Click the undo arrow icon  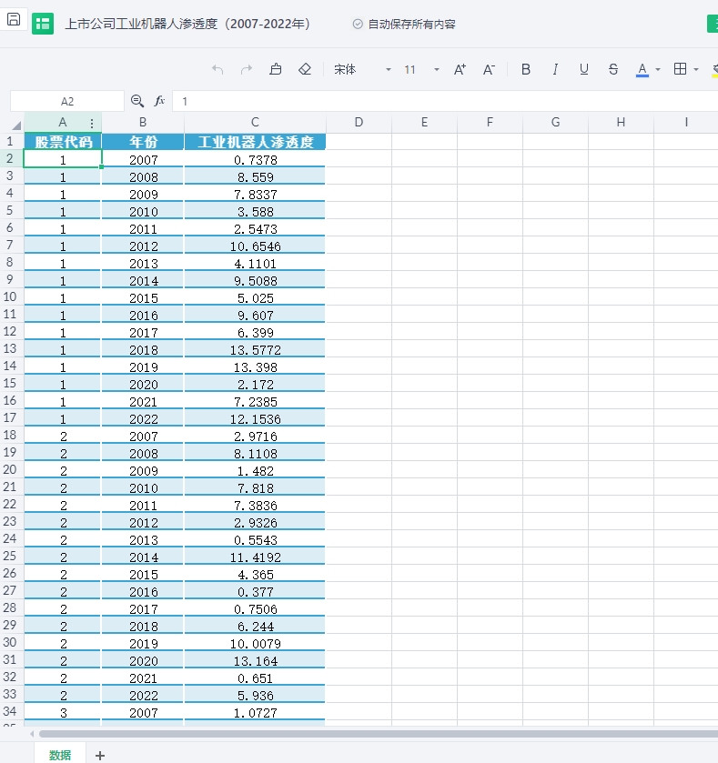[217, 69]
